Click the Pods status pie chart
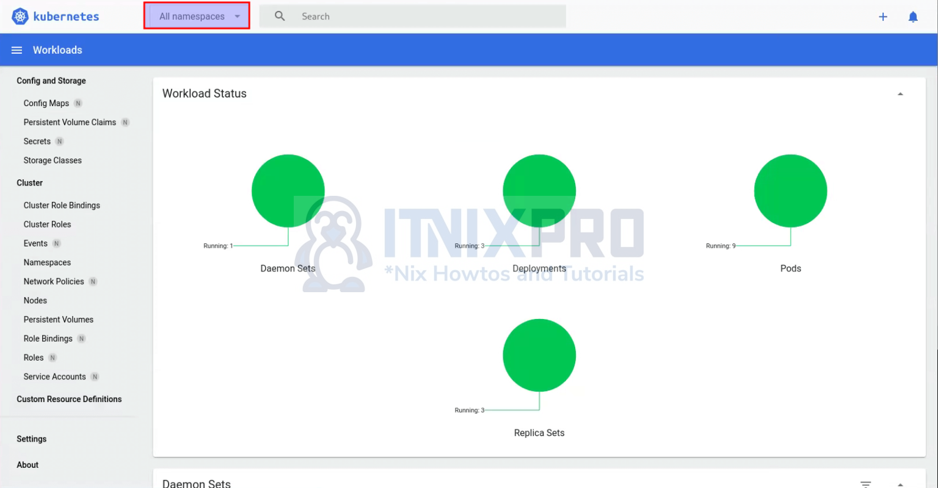 point(791,190)
